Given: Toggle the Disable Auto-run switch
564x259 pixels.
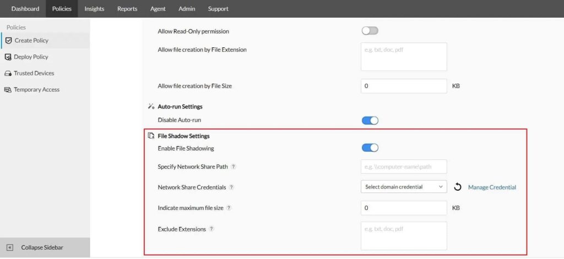Looking at the screenshot, I should pyautogui.click(x=370, y=120).
